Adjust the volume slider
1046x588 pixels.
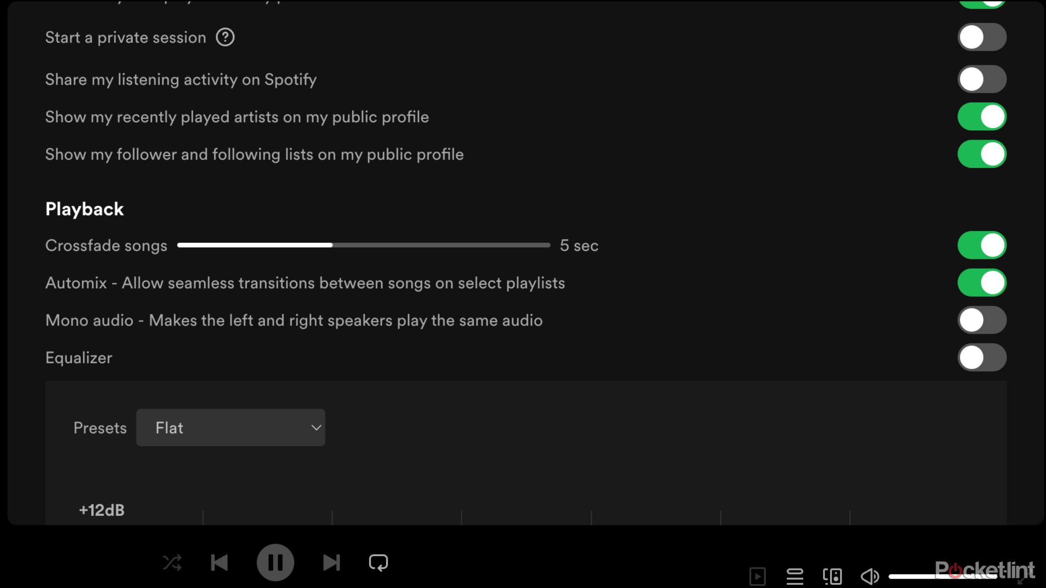tap(943, 577)
